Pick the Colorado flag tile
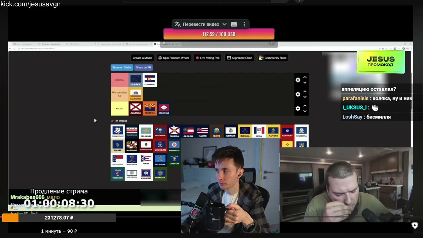 coord(150,80)
